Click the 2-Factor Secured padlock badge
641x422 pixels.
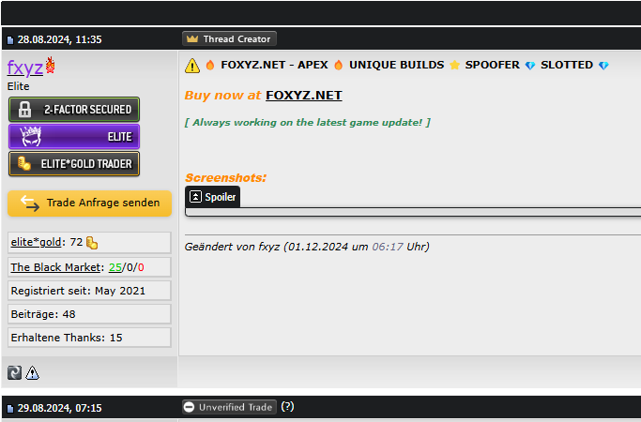(74, 110)
